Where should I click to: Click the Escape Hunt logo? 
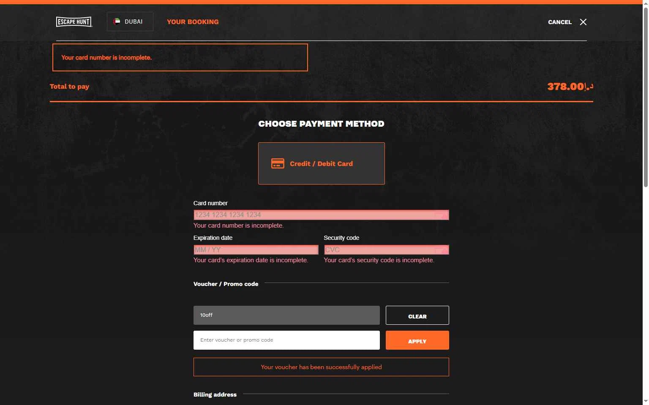(74, 22)
